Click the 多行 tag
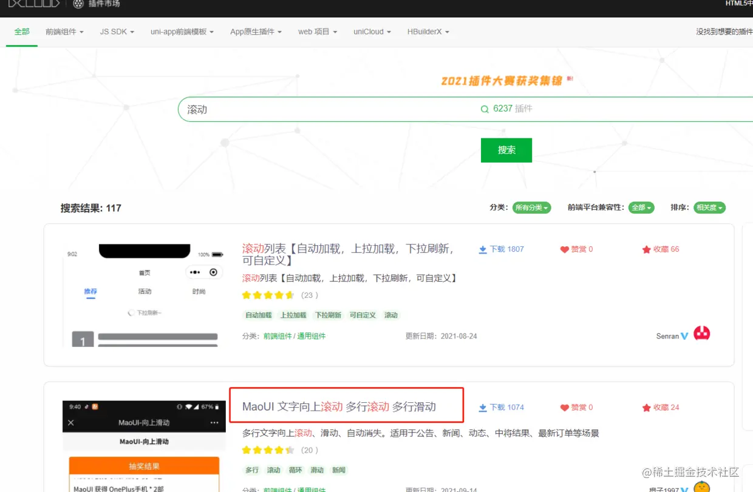This screenshot has width=753, height=492. (x=252, y=470)
